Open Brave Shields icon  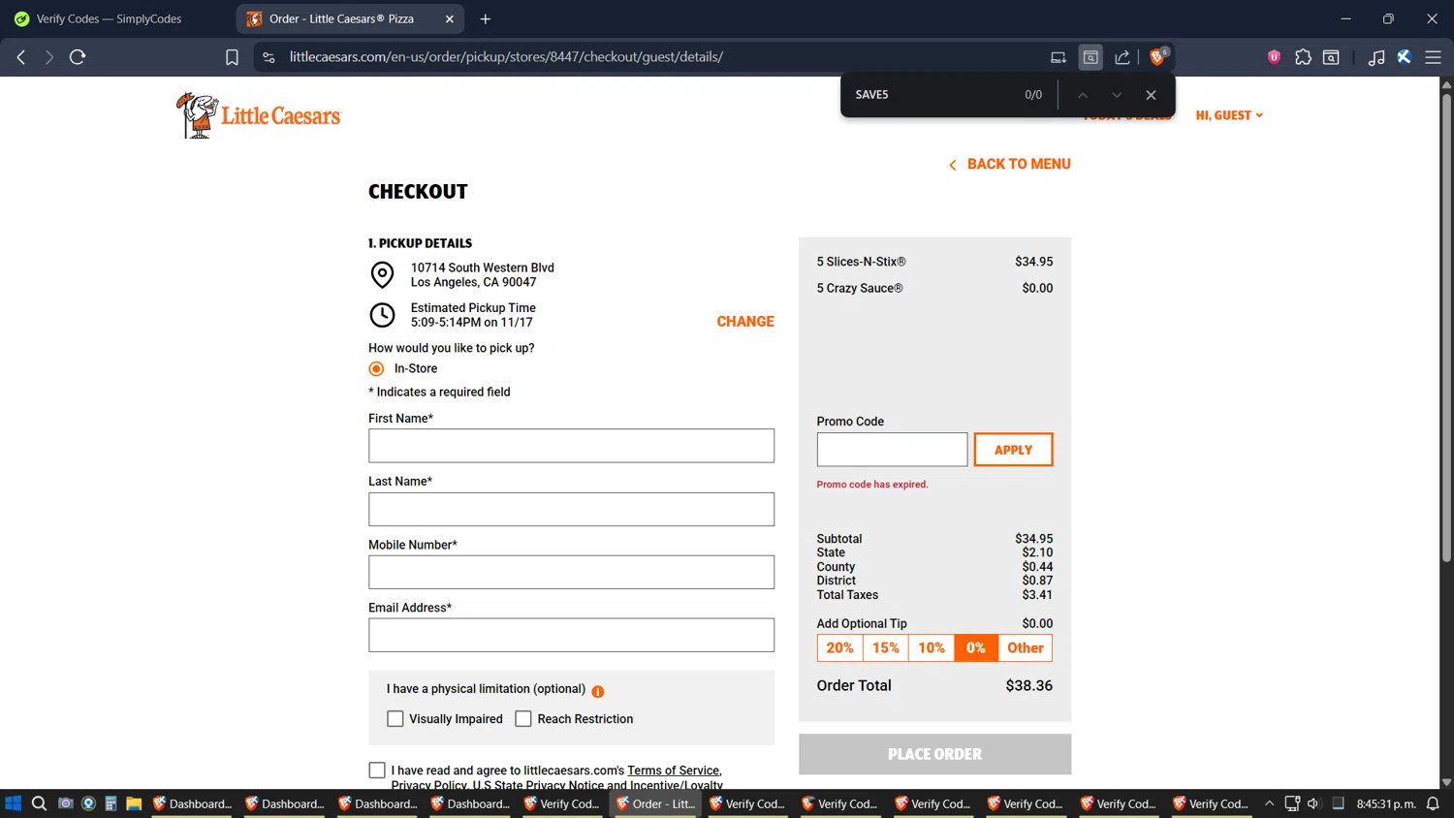pyautogui.click(x=1157, y=57)
